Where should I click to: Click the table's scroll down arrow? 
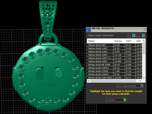click(144, 78)
